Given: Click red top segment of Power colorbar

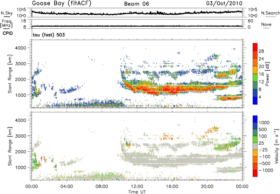Looking at the screenshot, I should click(255, 47).
